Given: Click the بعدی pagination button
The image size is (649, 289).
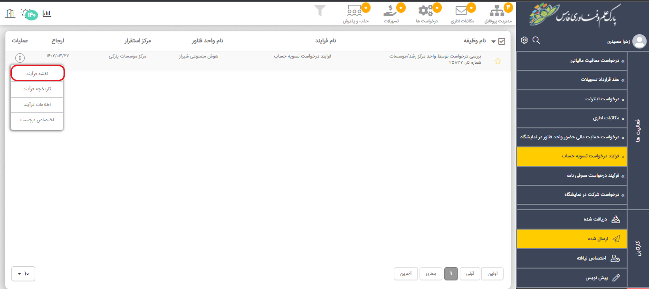Looking at the screenshot, I should [430, 273].
